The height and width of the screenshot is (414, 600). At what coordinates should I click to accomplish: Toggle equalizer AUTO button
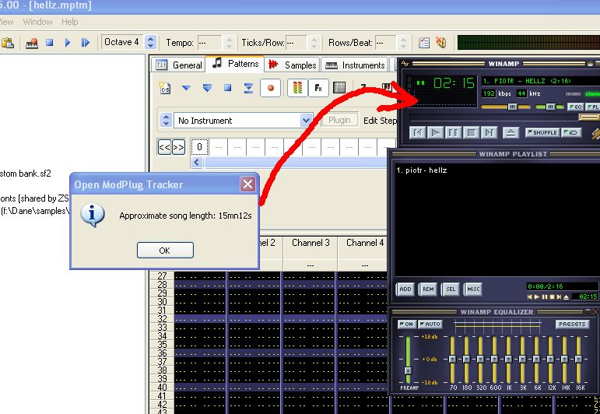tap(430, 324)
